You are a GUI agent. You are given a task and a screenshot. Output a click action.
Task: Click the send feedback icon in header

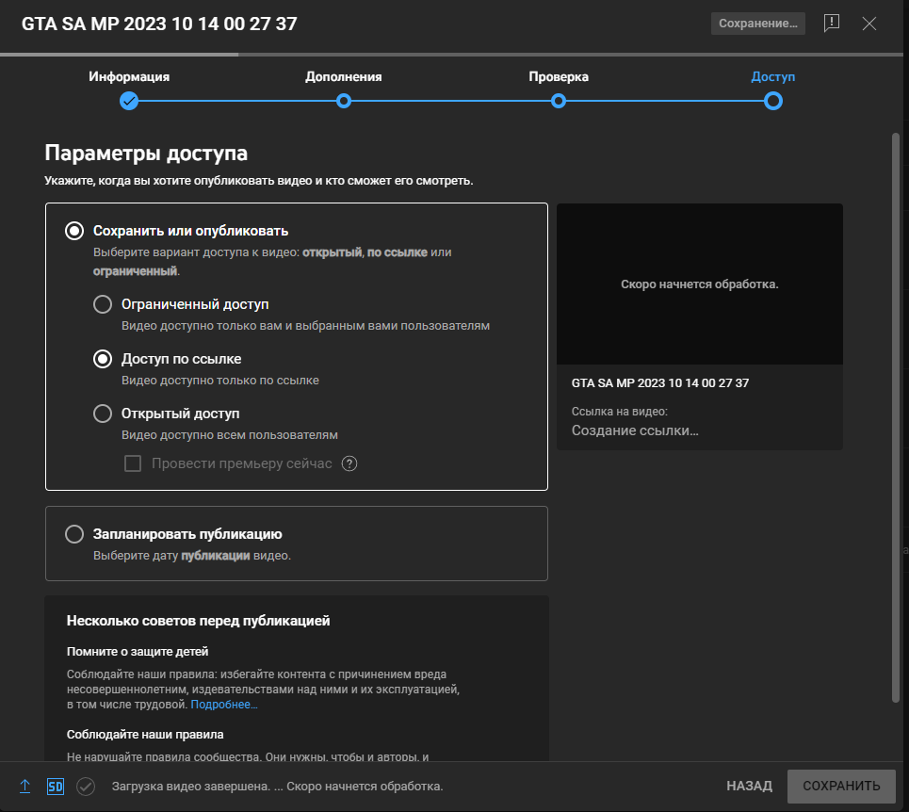tap(831, 24)
